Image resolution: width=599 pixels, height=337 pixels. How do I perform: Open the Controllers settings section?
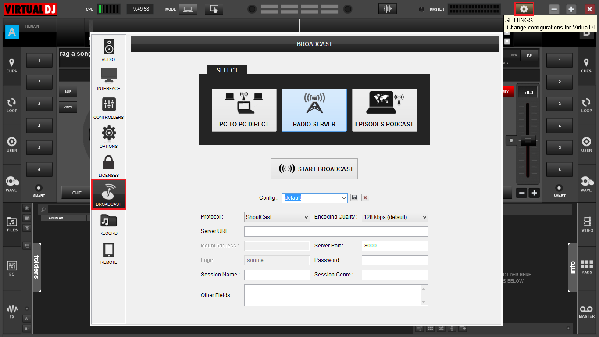click(108, 108)
